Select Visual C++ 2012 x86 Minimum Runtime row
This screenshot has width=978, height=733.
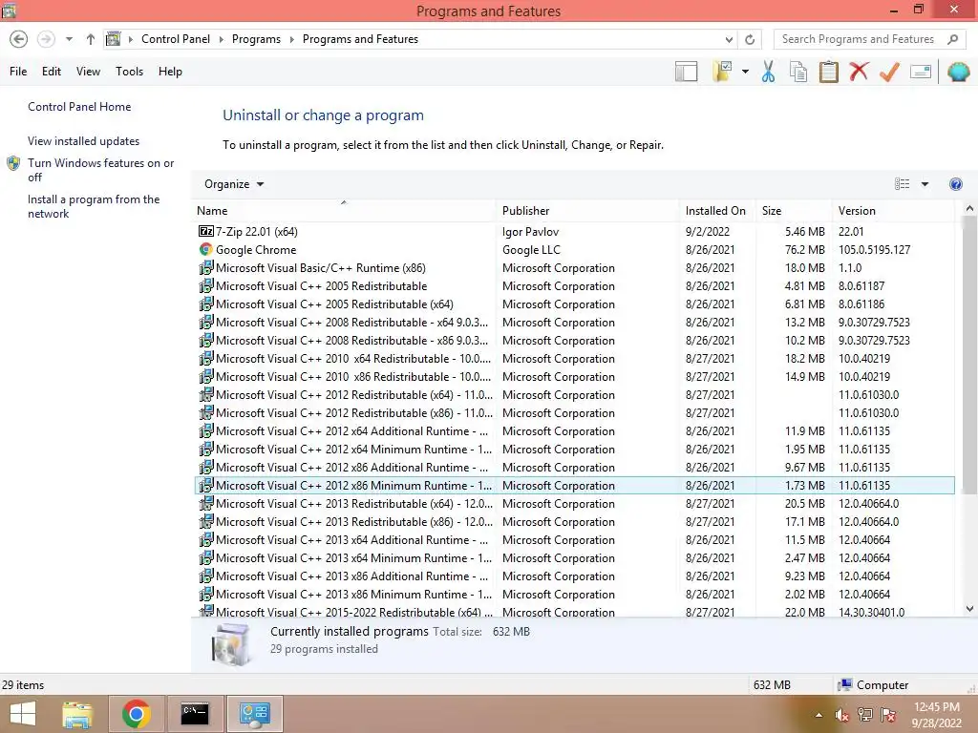tap(574, 486)
